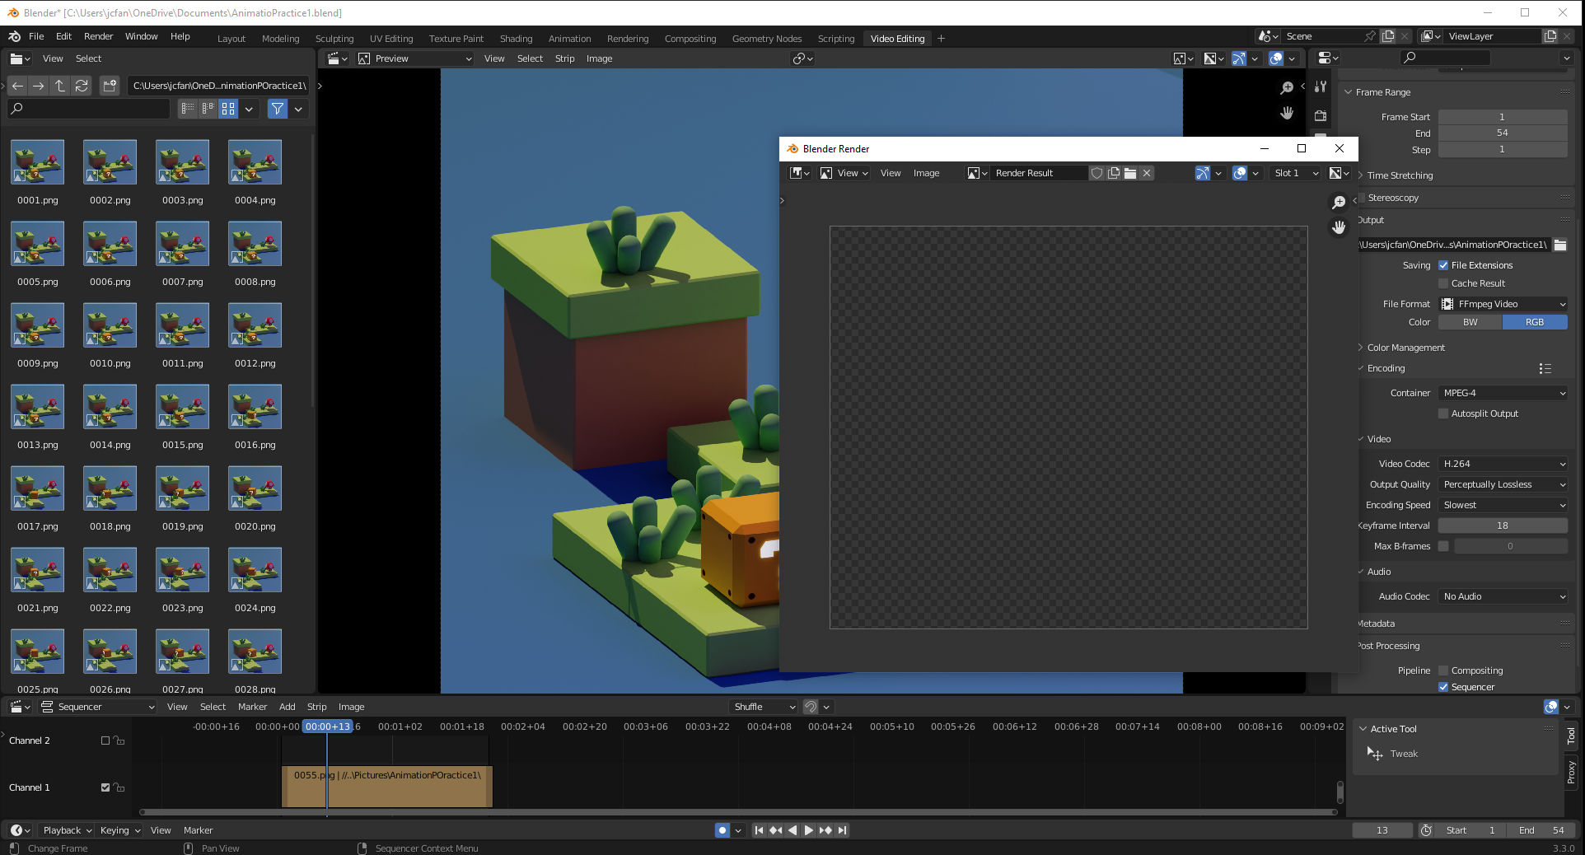Play the animation in reverse
The height and width of the screenshot is (855, 1585).
(x=792, y=830)
